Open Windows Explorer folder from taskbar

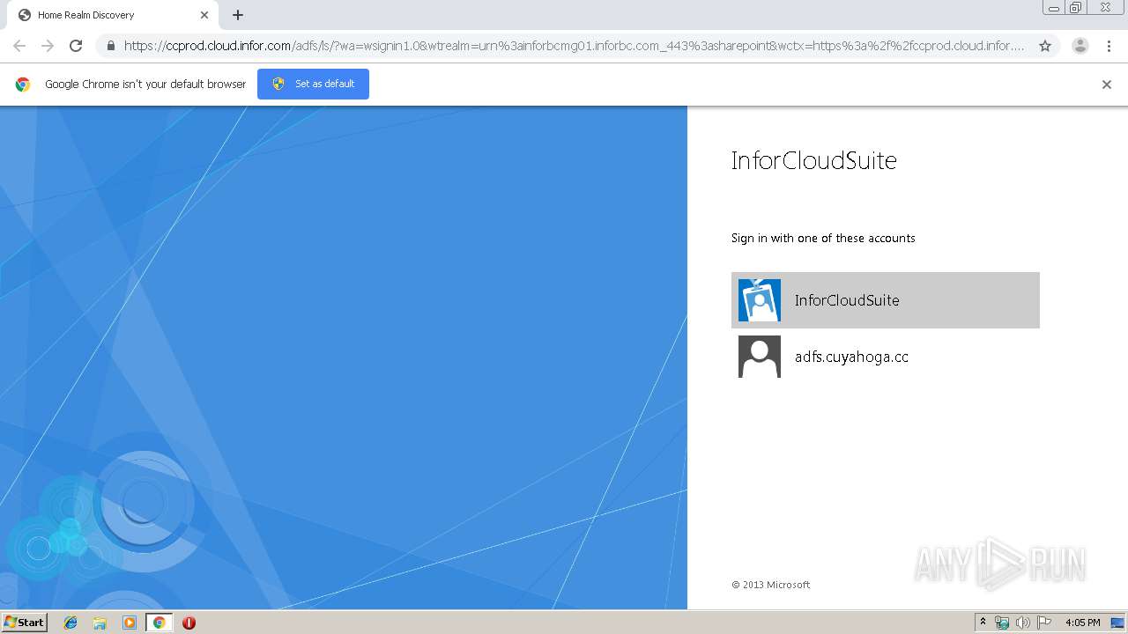point(100,623)
